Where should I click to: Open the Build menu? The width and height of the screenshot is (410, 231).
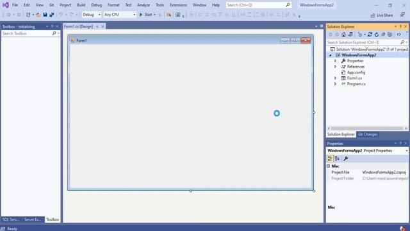click(81, 5)
